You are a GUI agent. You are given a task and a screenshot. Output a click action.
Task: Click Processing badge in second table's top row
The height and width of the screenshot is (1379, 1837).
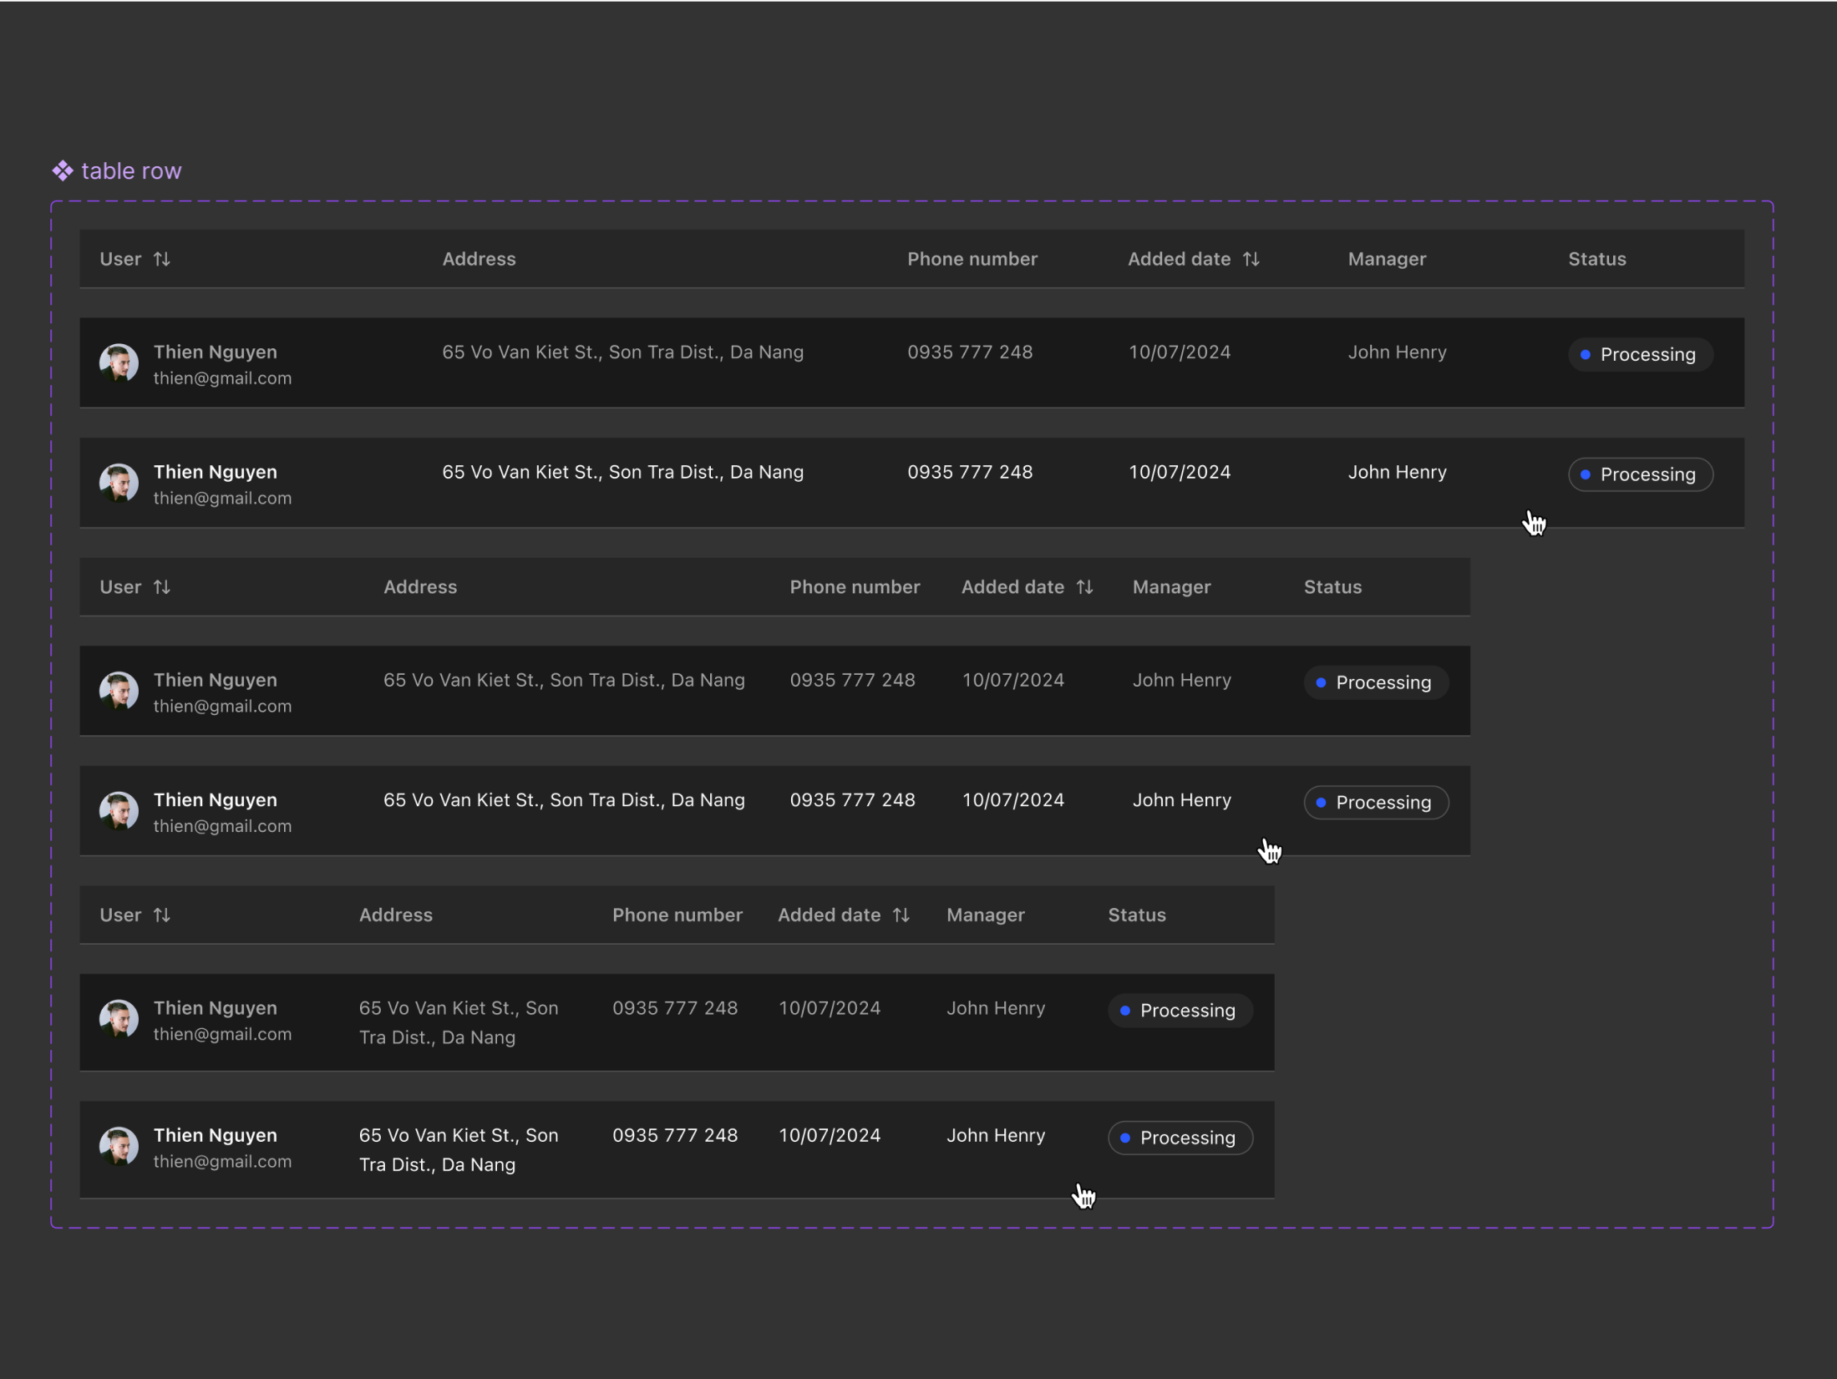click(1375, 682)
